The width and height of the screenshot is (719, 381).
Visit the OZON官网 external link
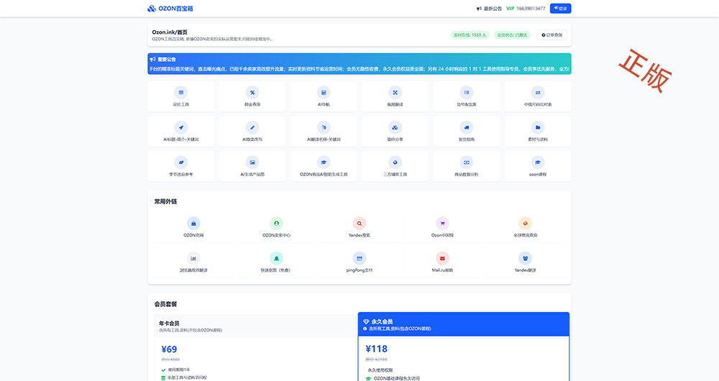193,227
